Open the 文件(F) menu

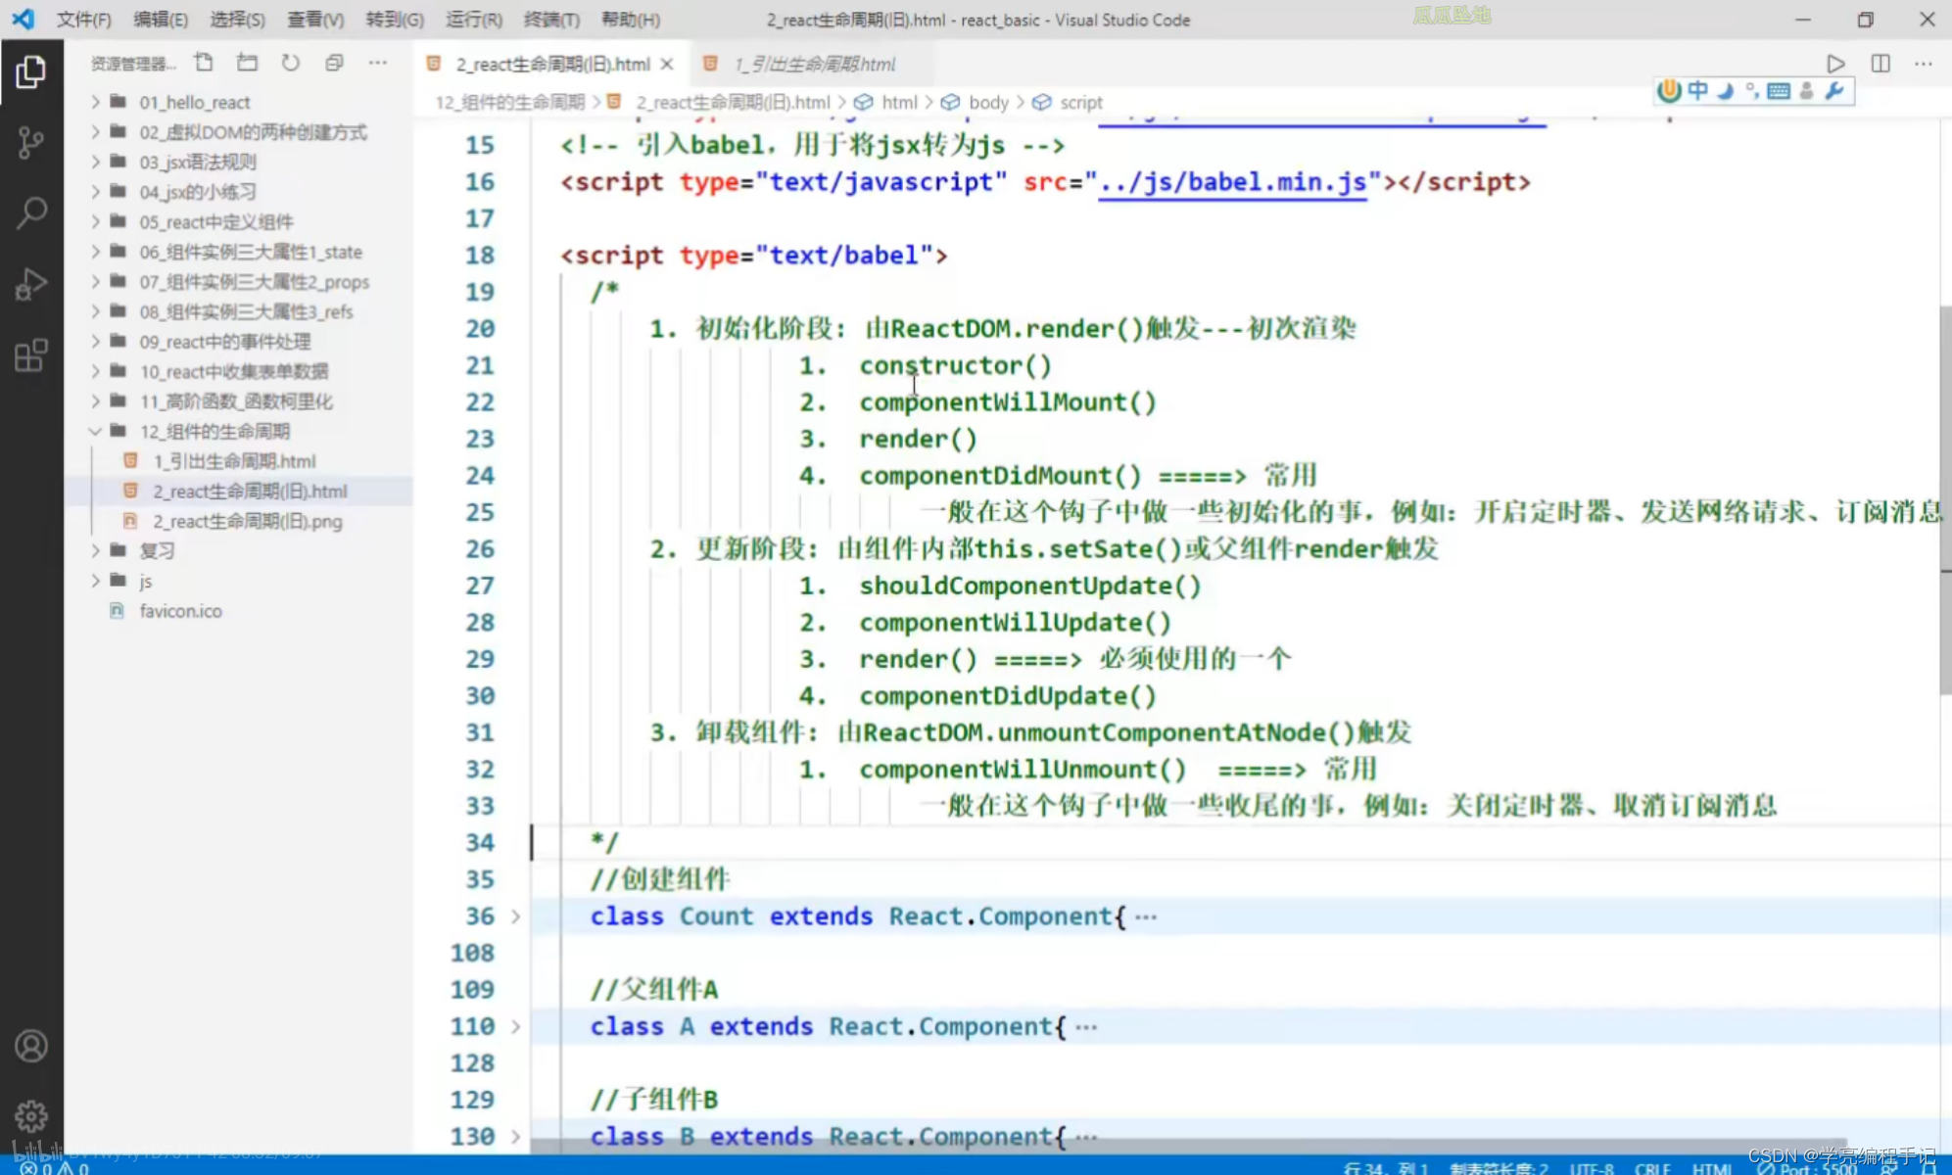coord(84,20)
